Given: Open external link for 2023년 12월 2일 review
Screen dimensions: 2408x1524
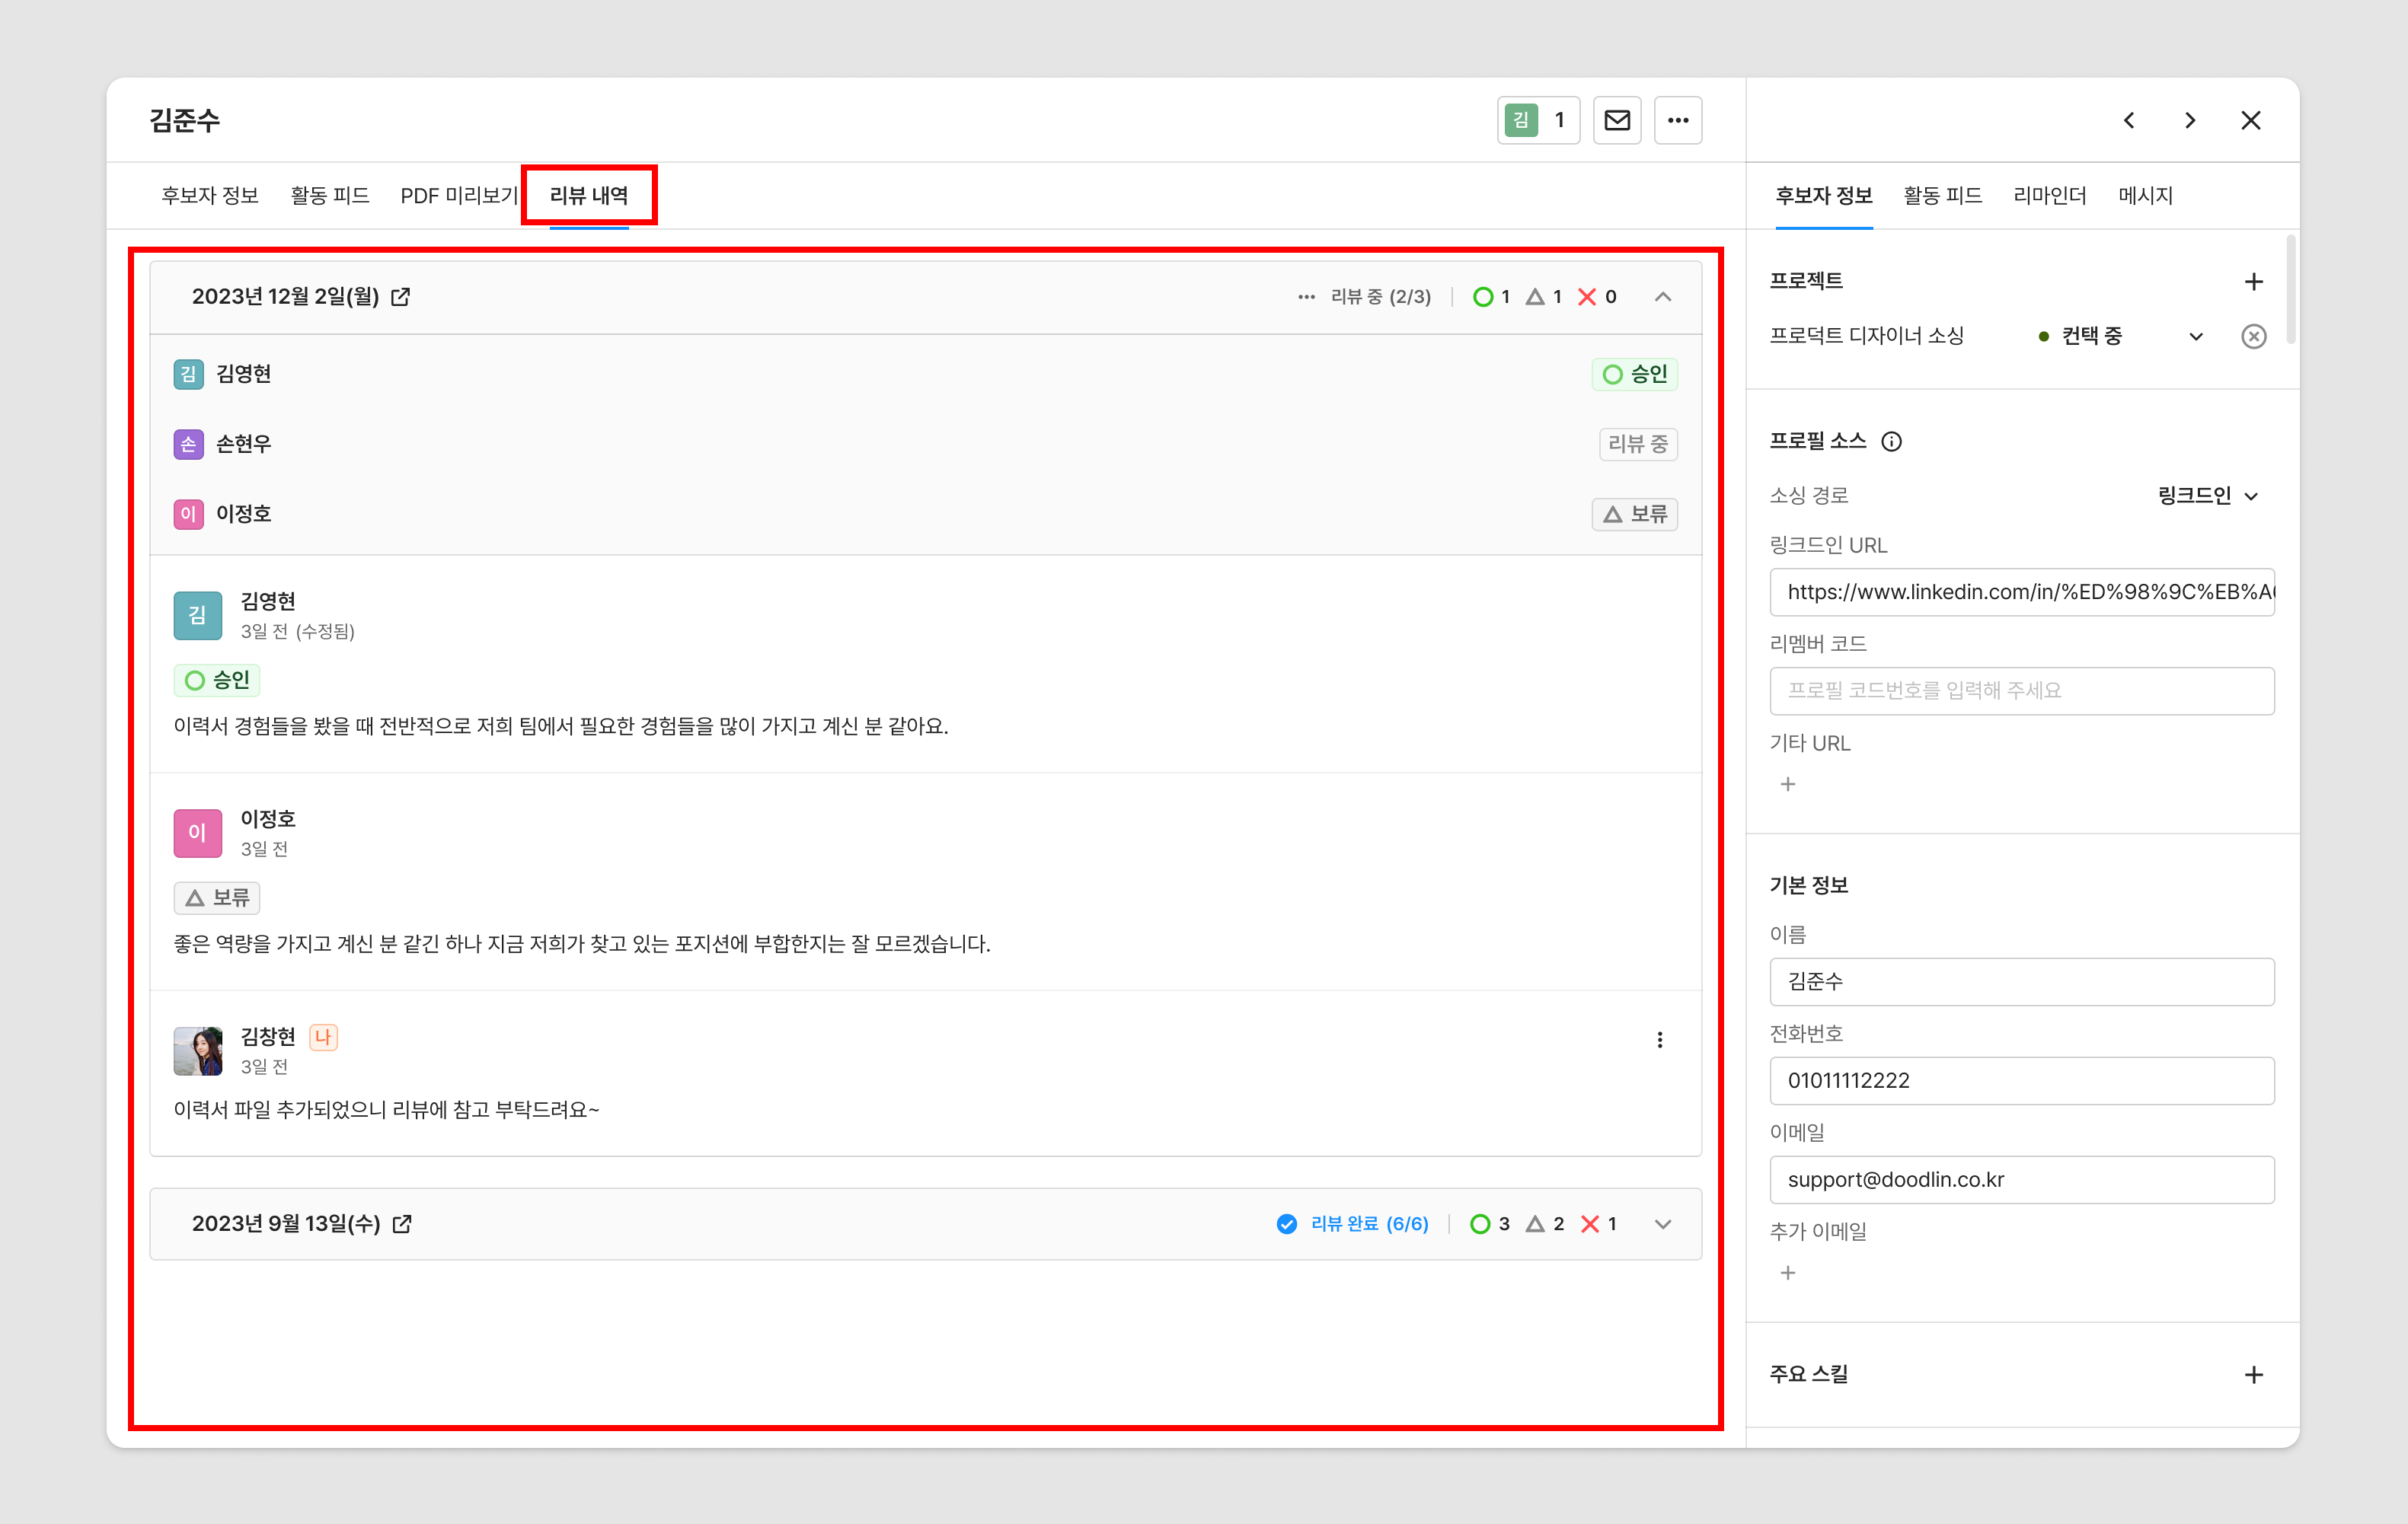Looking at the screenshot, I should pos(401,297).
